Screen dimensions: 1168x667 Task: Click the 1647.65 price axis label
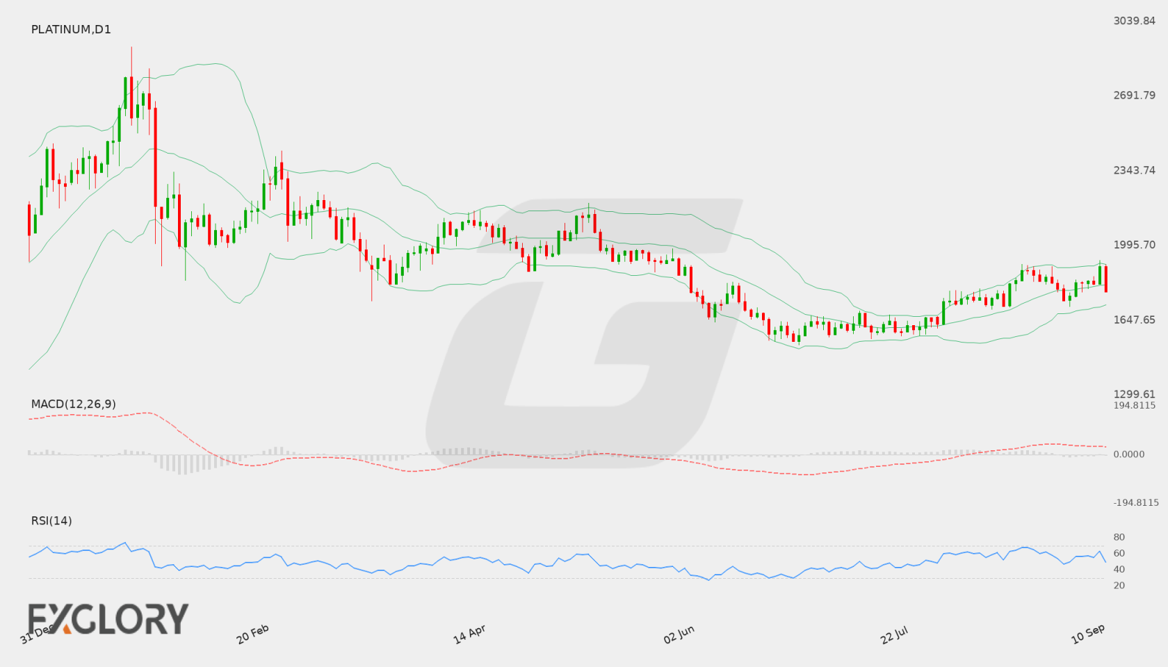point(1134,320)
